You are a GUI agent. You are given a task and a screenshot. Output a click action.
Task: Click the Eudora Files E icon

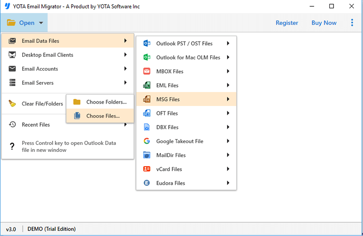click(x=147, y=183)
